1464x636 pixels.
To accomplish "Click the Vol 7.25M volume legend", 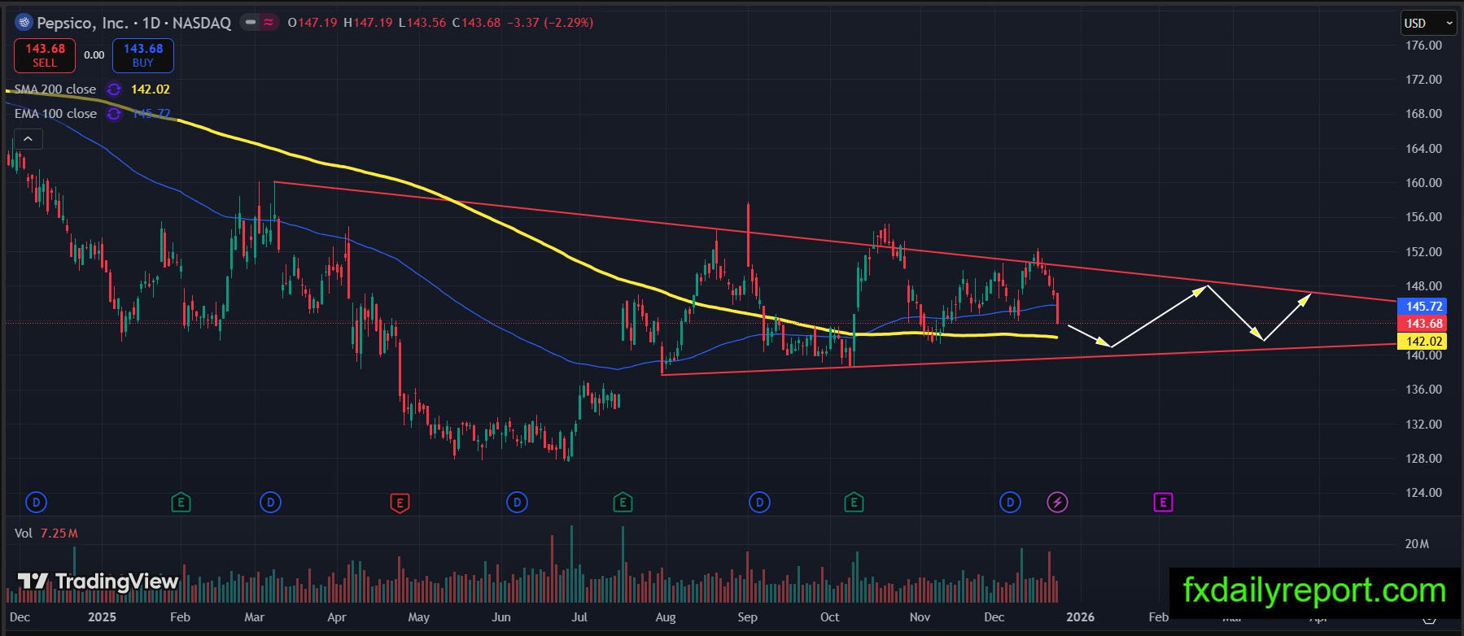I will click(46, 533).
